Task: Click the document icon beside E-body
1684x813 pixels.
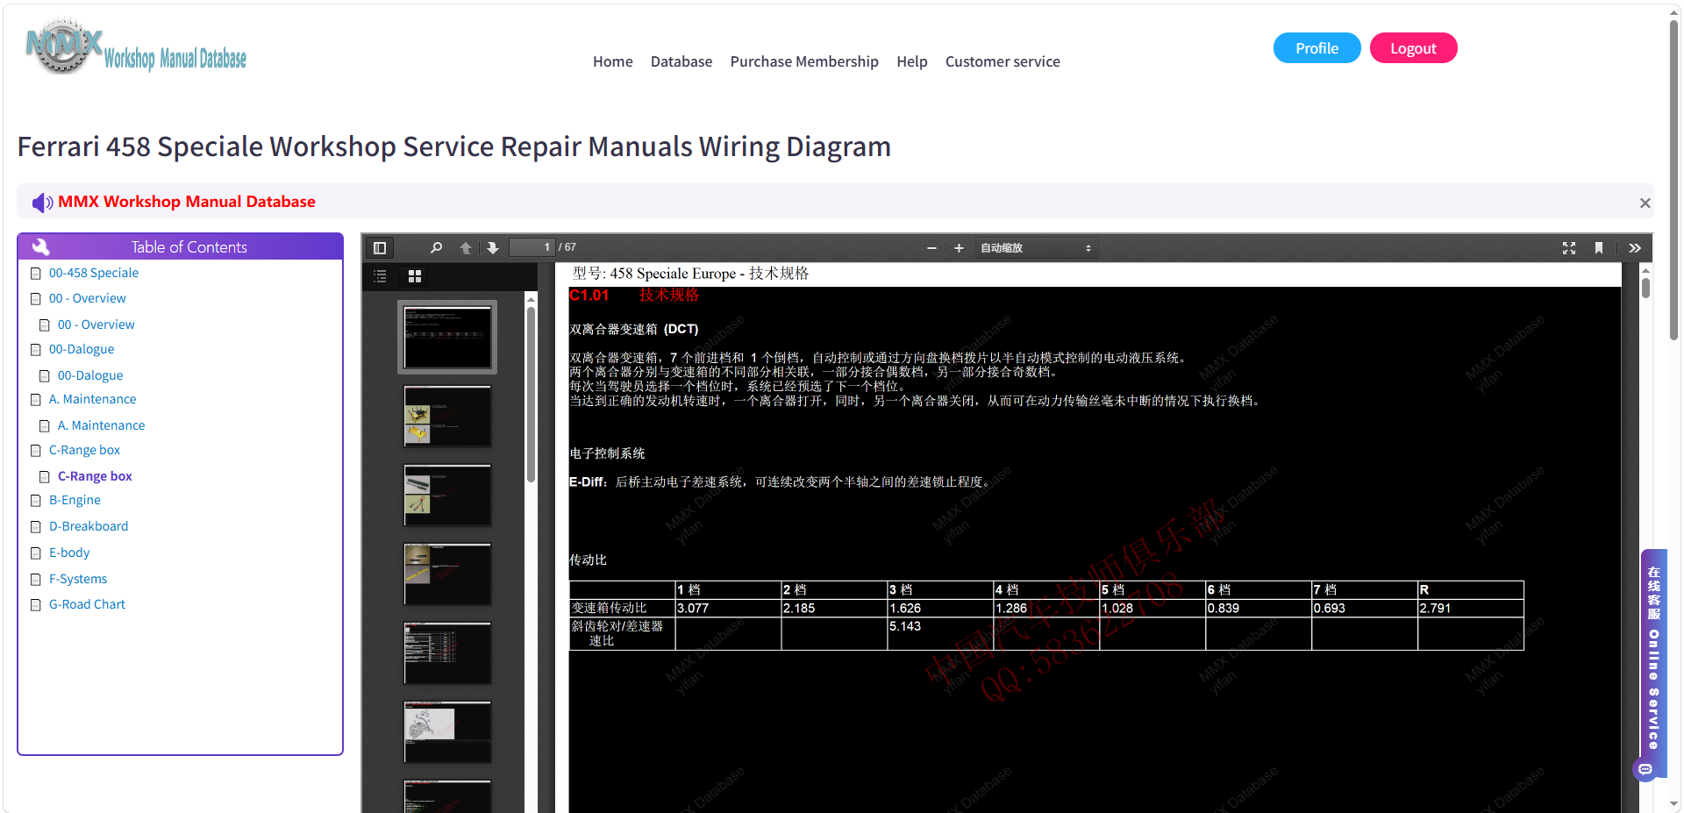Action: point(36,553)
